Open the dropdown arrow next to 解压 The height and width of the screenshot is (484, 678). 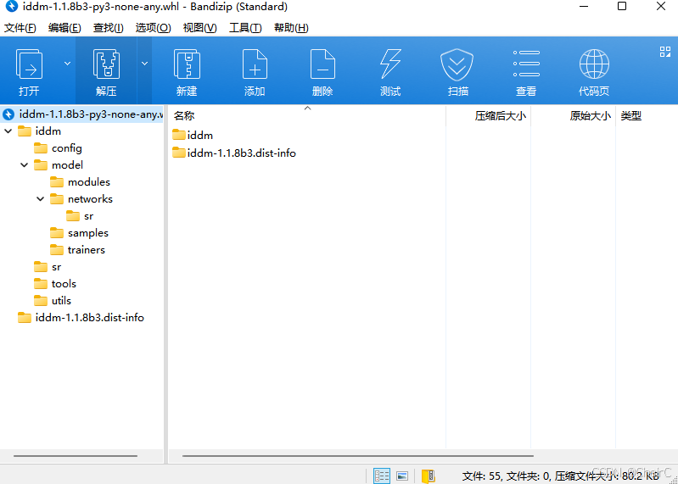(x=144, y=64)
